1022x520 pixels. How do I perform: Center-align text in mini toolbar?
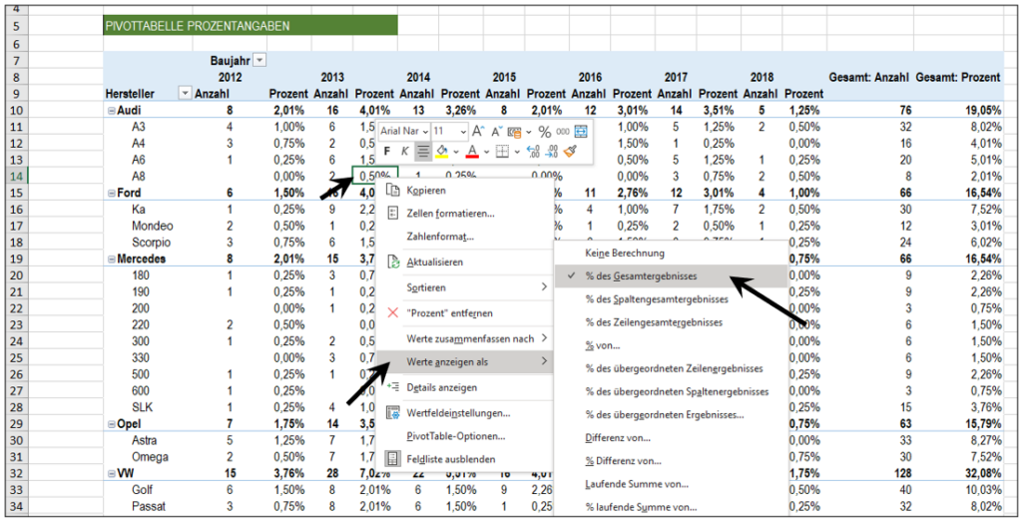[423, 152]
